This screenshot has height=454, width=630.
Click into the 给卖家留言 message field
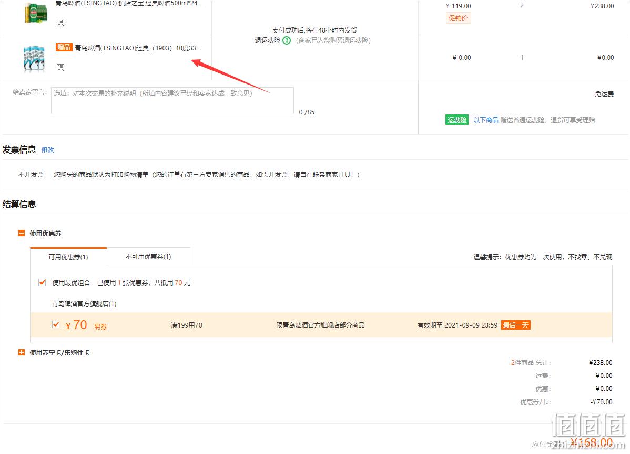click(172, 101)
